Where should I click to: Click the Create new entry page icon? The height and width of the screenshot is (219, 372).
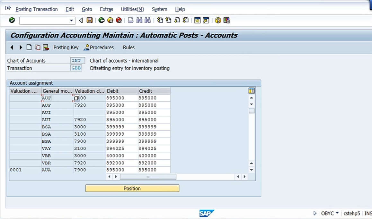click(x=29, y=47)
